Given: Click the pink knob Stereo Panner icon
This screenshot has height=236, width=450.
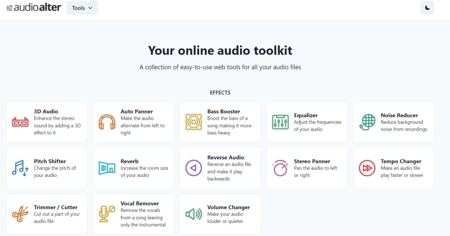Looking at the screenshot, I should click(280, 168).
